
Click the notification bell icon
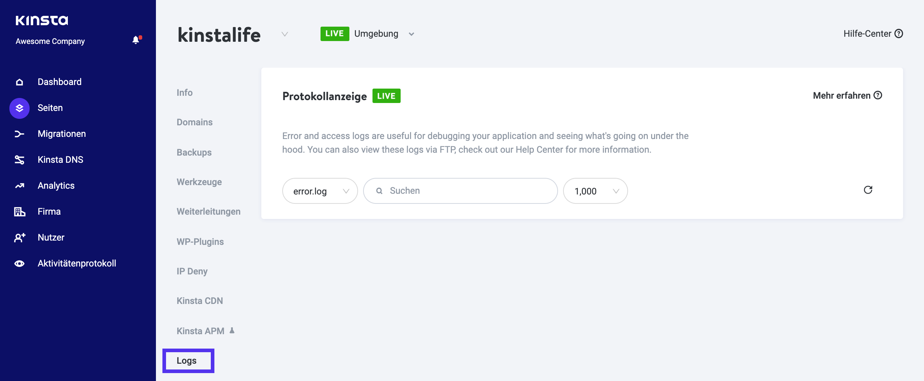(136, 40)
